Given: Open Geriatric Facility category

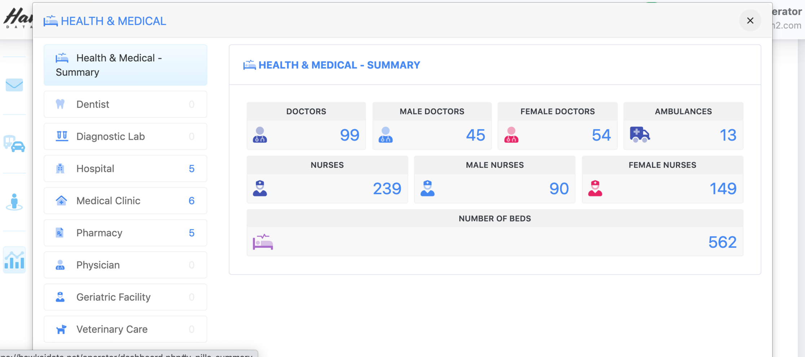Looking at the screenshot, I should 126,297.
